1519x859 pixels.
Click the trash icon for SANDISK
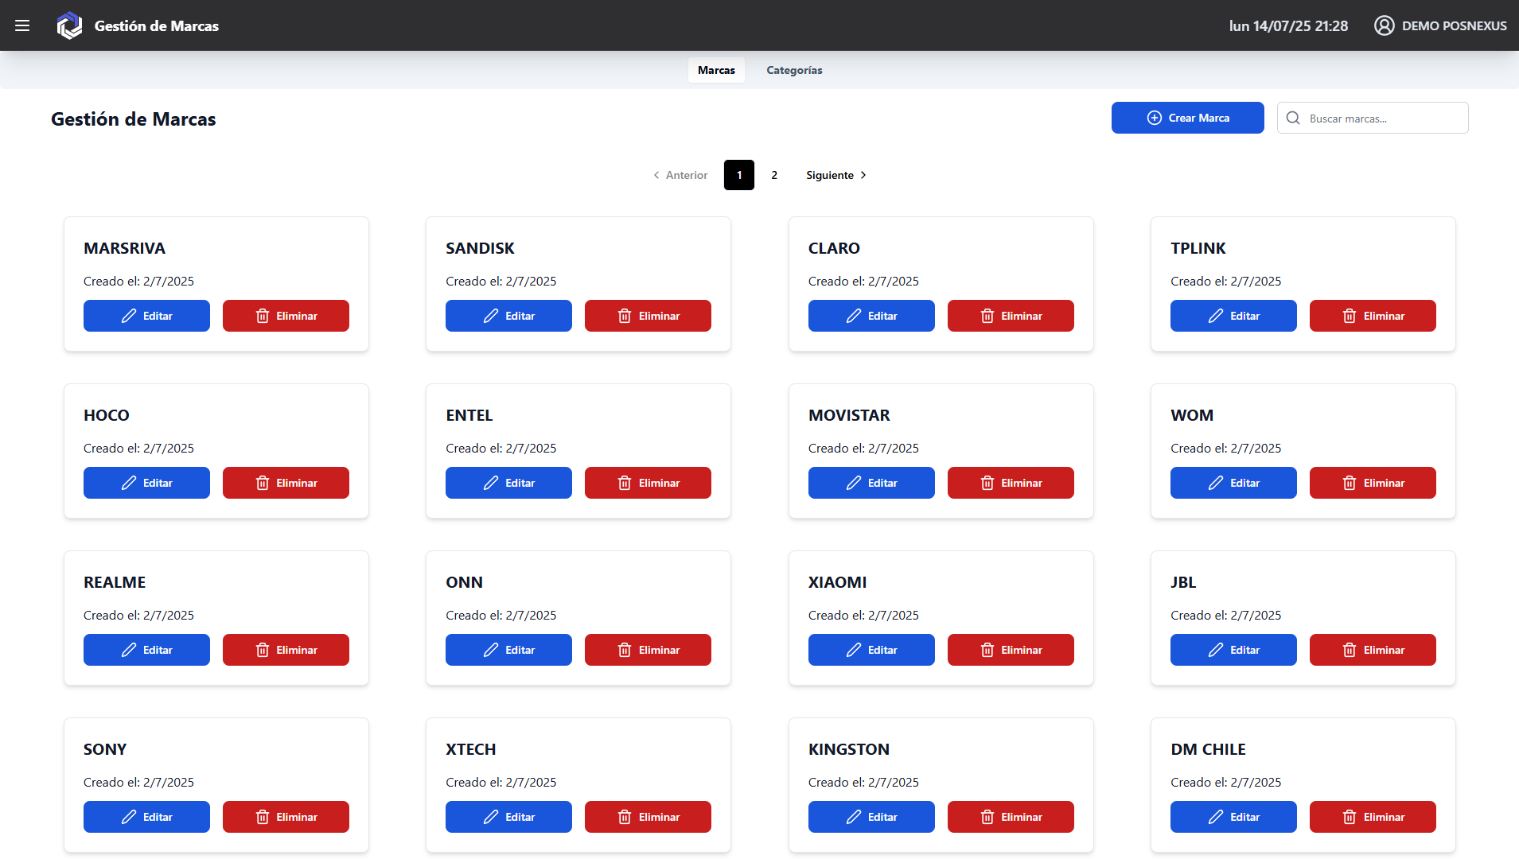click(x=625, y=316)
